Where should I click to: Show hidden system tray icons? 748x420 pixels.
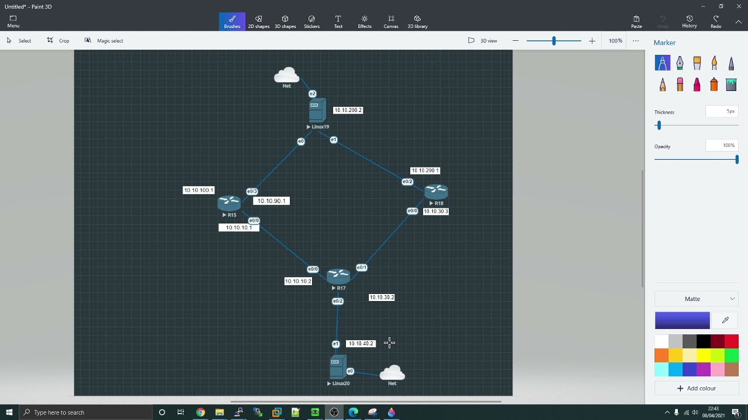(x=667, y=412)
